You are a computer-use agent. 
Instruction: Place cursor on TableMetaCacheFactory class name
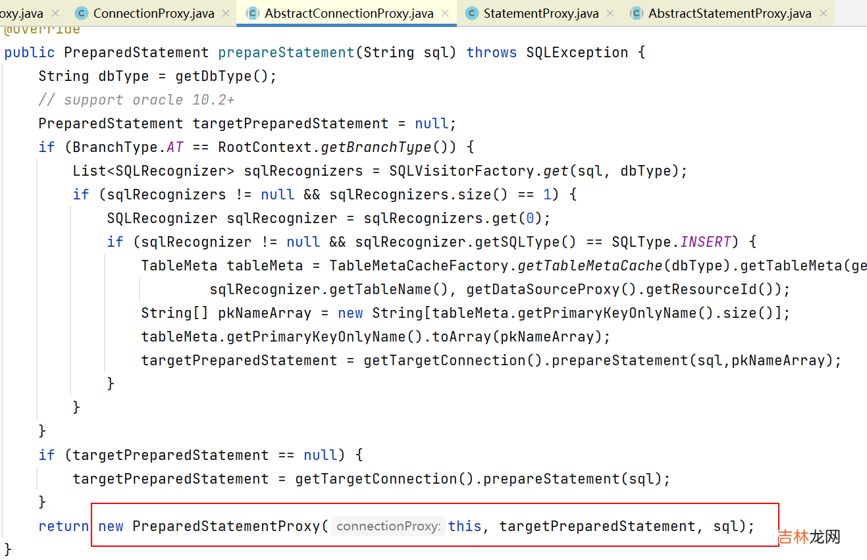click(x=419, y=266)
